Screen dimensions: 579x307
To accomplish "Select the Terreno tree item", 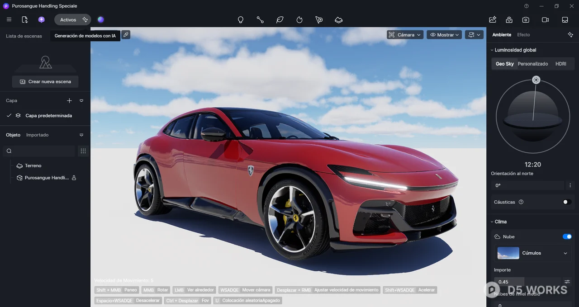I will tap(33, 165).
